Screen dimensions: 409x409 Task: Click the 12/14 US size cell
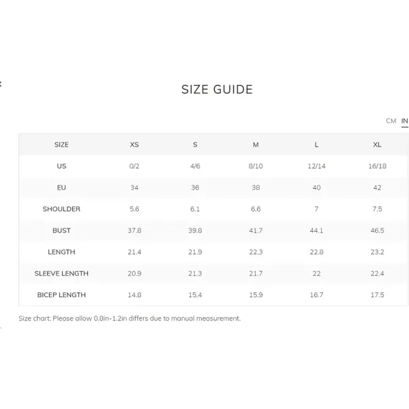click(x=316, y=166)
